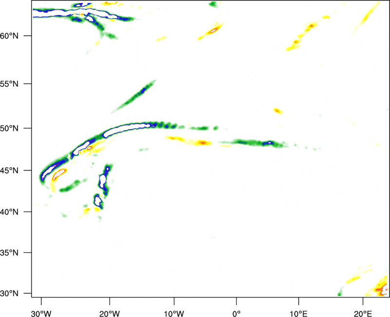Click the 10°W longitude label
This screenshot has width=390, height=317.
[x=174, y=314]
